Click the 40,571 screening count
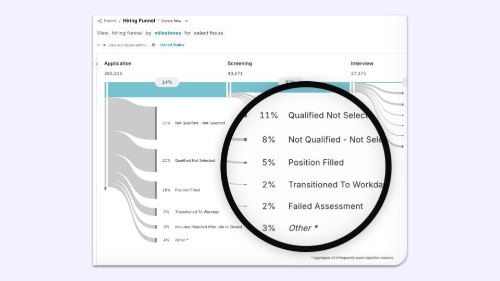This screenshot has width=500, height=281. point(235,73)
